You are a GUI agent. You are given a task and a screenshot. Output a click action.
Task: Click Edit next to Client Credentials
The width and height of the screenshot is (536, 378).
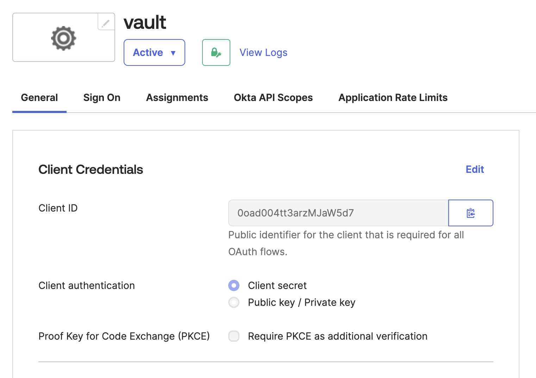(475, 170)
